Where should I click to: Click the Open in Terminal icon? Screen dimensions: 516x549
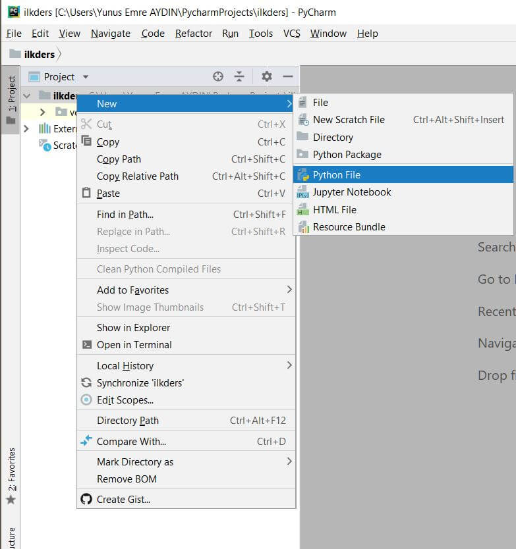(86, 344)
